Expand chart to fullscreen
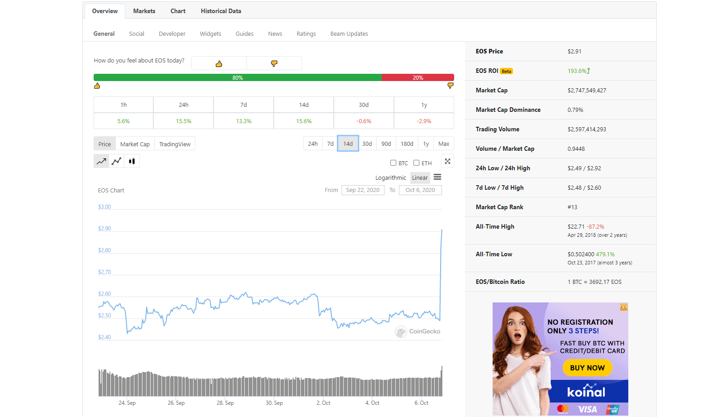726x417 pixels. (447, 161)
